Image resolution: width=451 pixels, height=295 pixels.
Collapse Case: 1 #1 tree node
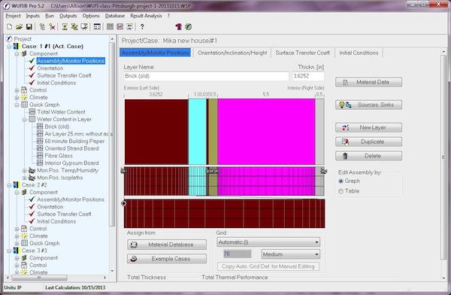[x=9, y=47]
